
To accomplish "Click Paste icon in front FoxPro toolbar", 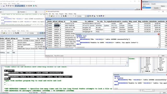I will click(66, 16).
